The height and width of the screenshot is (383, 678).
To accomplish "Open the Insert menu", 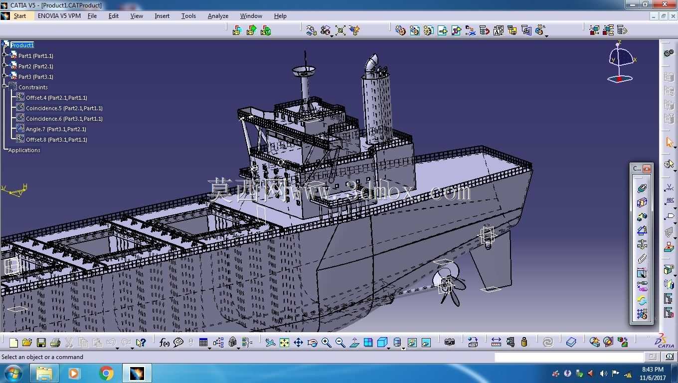I will 162,16.
